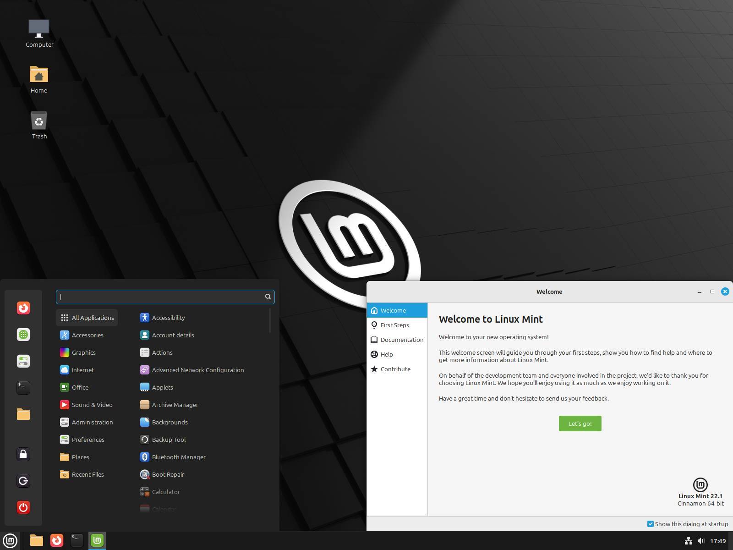This screenshot has width=733, height=550.
Task: Launch Firefox from the bottom panel
Action: click(x=57, y=541)
